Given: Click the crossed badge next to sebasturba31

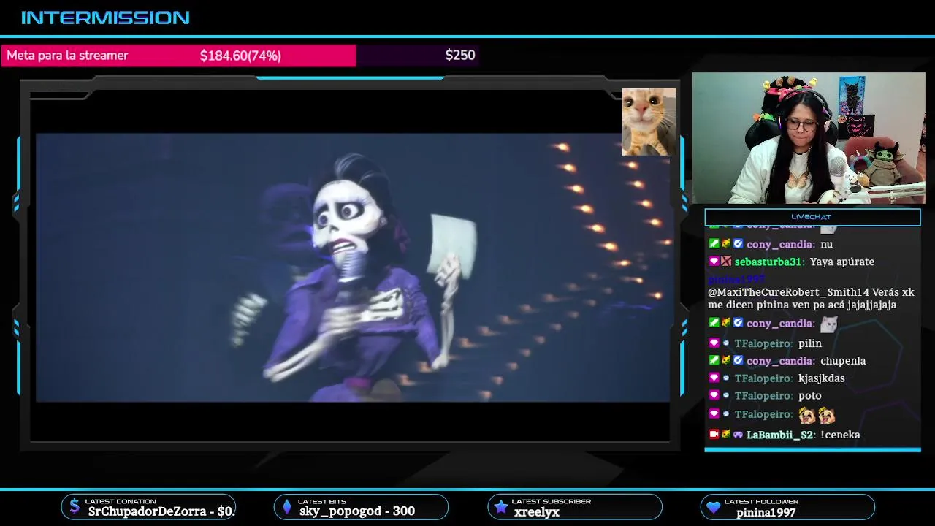Looking at the screenshot, I should [x=726, y=262].
